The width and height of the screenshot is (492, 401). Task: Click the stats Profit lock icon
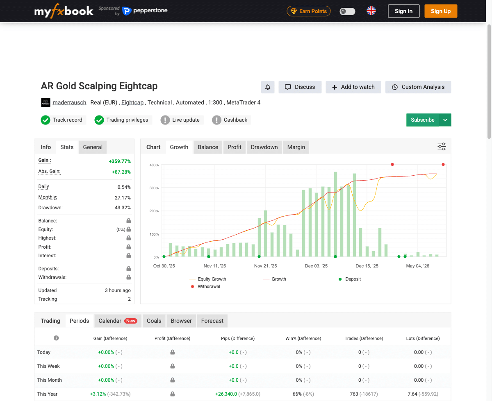coord(129,247)
